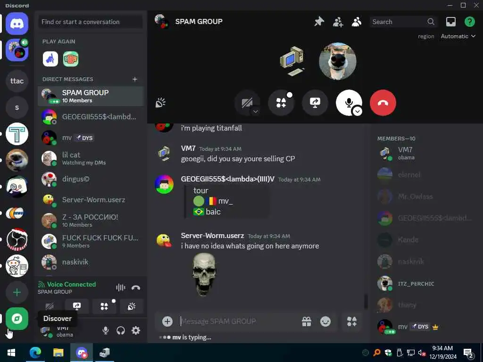Open voice noise suppression icon

pyautogui.click(x=121, y=288)
